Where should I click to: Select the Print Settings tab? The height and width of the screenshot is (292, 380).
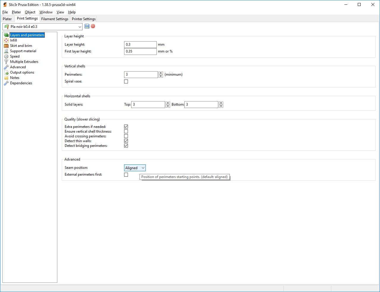pos(27,18)
